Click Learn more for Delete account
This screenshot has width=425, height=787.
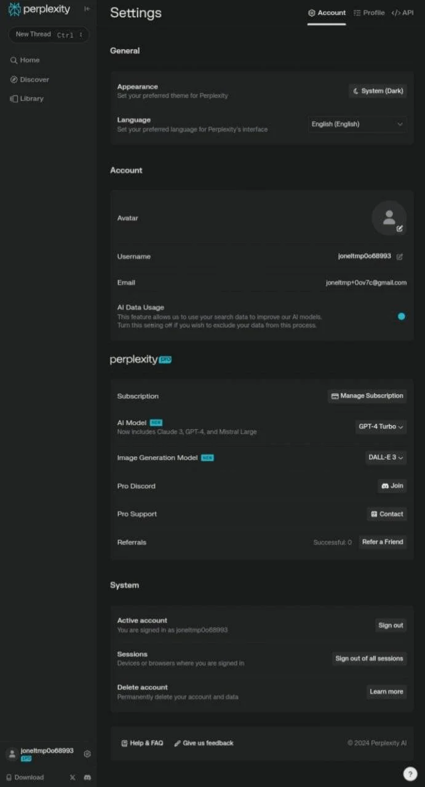click(386, 692)
